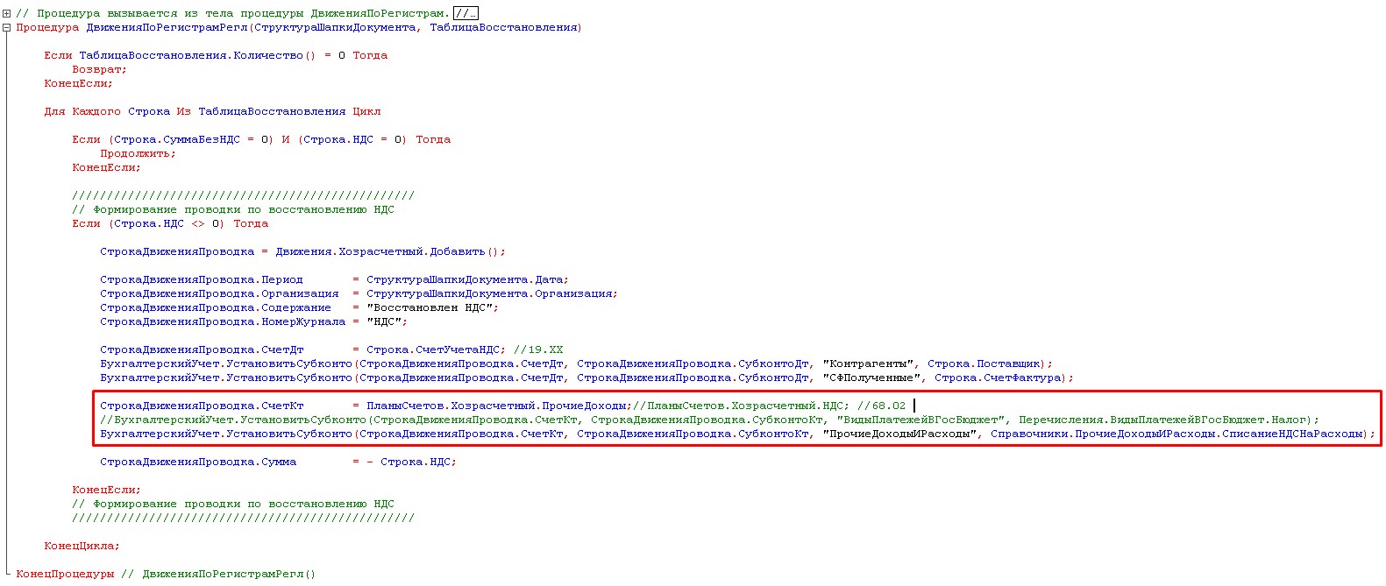Click the "Контрагенты" string literal

pyautogui.click(x=871, y=364)
